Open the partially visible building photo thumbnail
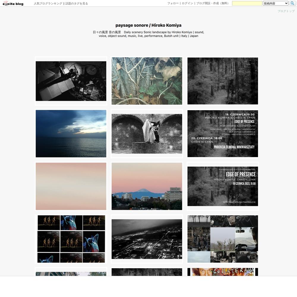Screen dimensions: 297x297 click(x=71, y=274)
